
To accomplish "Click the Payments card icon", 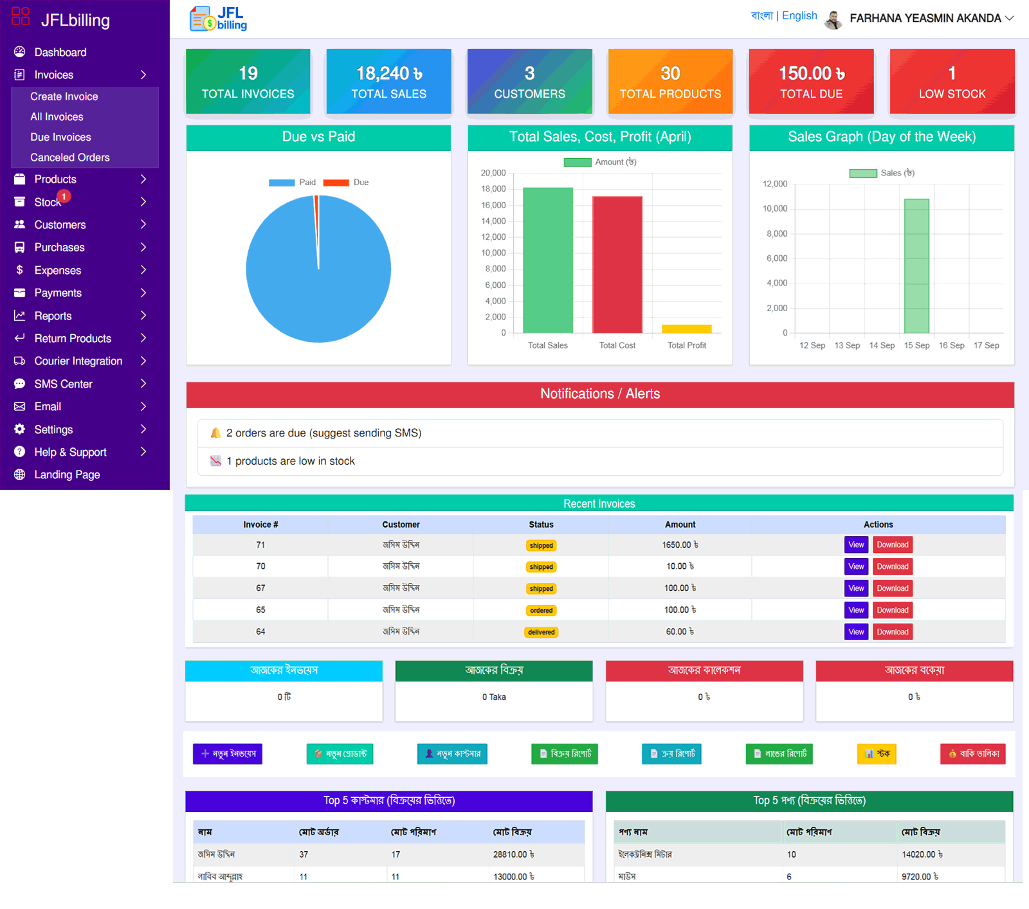I will click(x=20, y=292).
